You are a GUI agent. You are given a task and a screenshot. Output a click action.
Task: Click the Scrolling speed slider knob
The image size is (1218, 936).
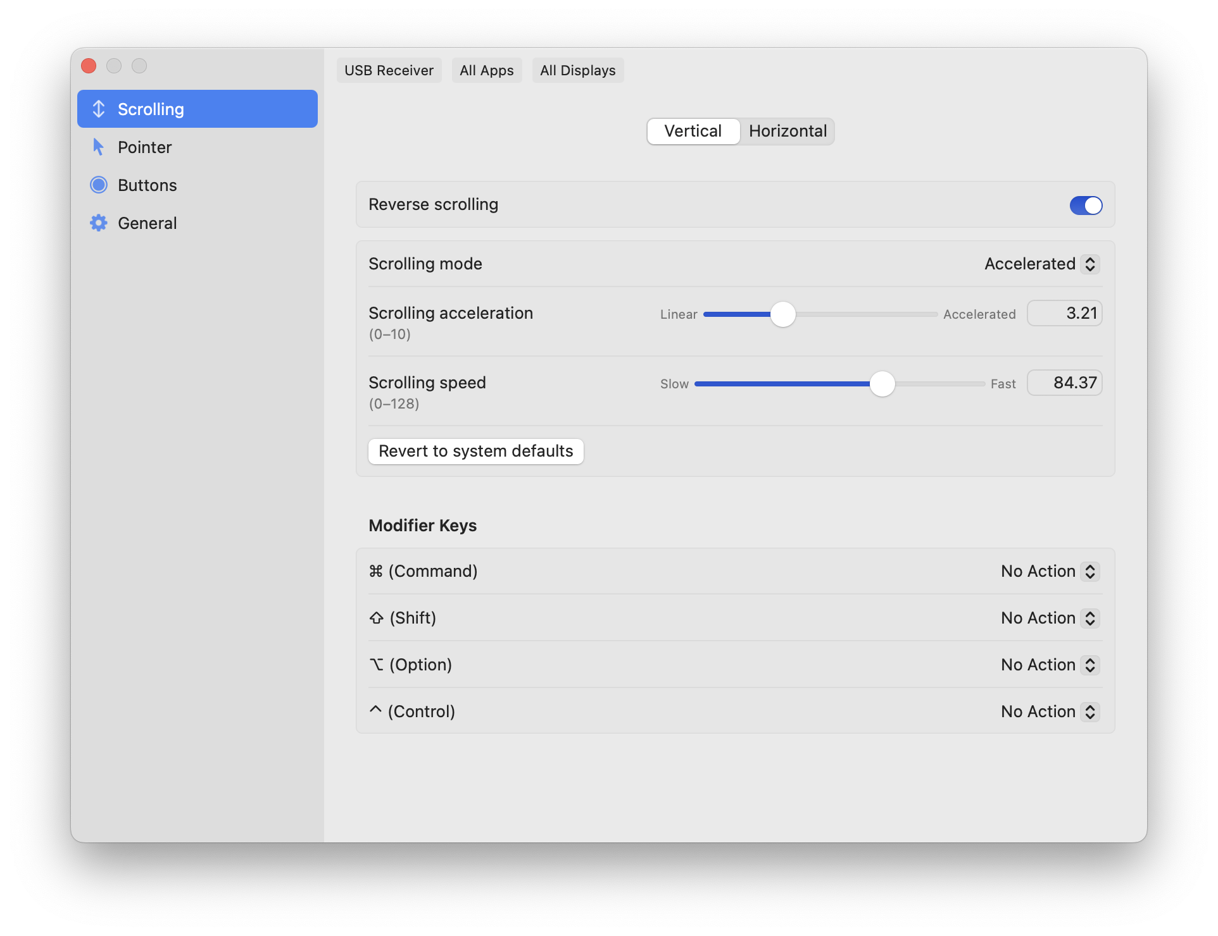[x=882, y=383]
